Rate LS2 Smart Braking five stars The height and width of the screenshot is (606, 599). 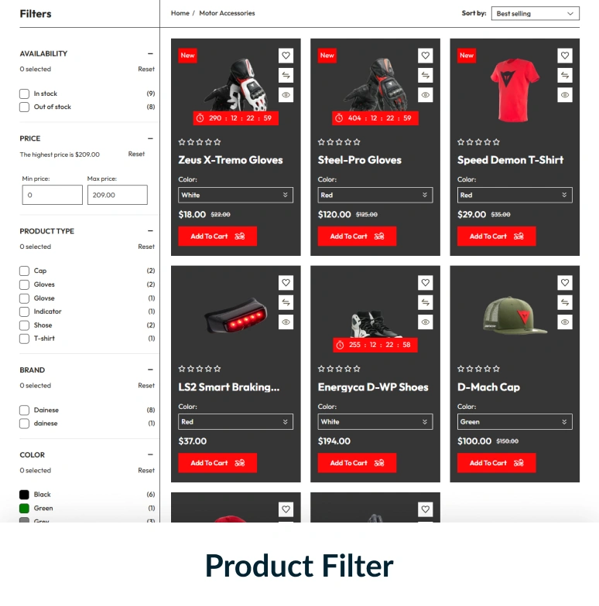pyautogui.click(x=217, y=369)
